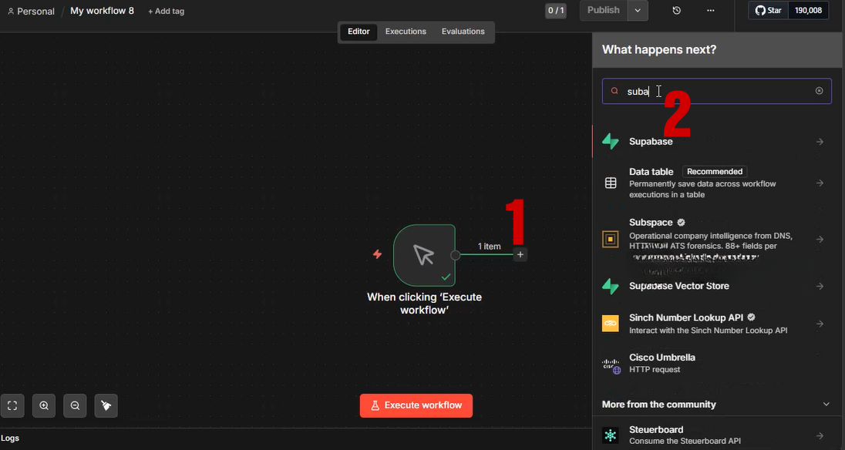Open the Subspace result arrow
845x450 pixels.
(x=820, y=239)
